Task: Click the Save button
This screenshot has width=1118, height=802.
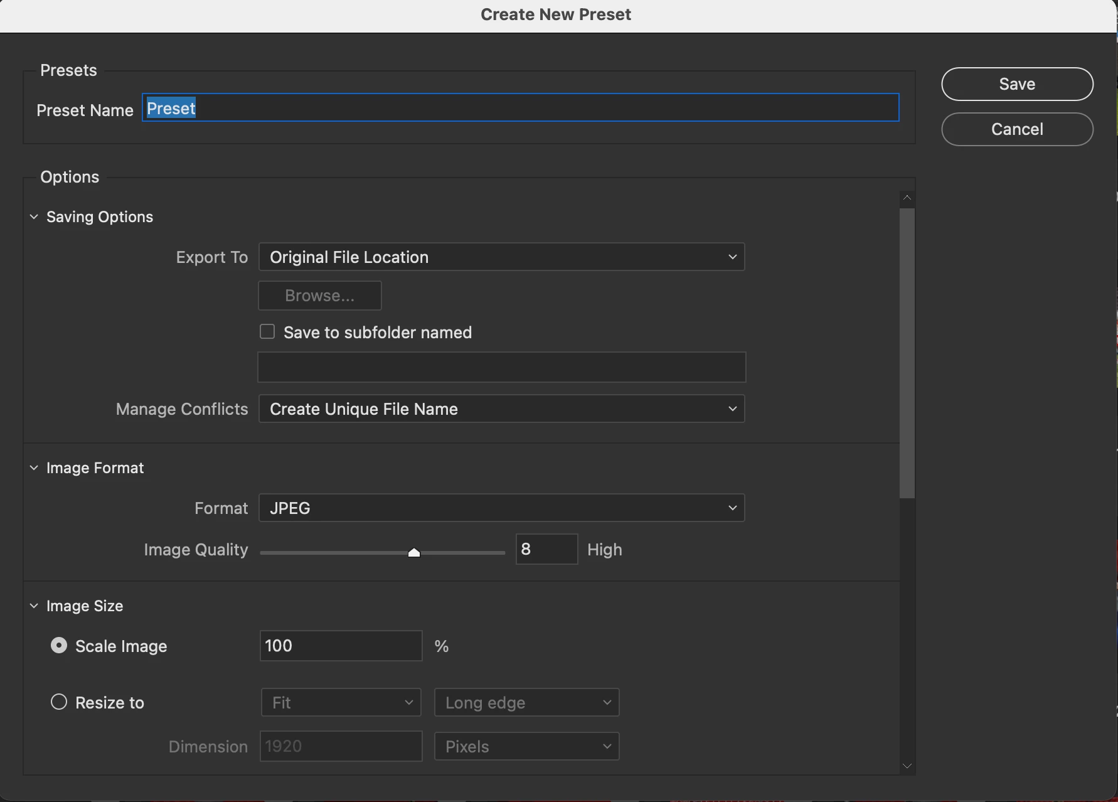Action: tap(1017, 84)
